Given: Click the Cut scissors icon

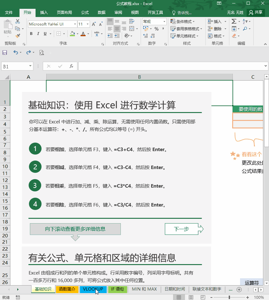Looking at the screenshot, I should (18, 21).
